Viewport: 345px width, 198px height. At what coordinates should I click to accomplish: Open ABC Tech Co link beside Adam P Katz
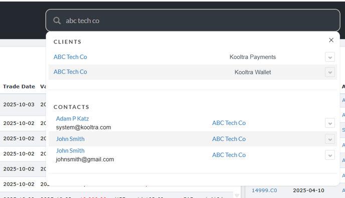tap(229, 123)
